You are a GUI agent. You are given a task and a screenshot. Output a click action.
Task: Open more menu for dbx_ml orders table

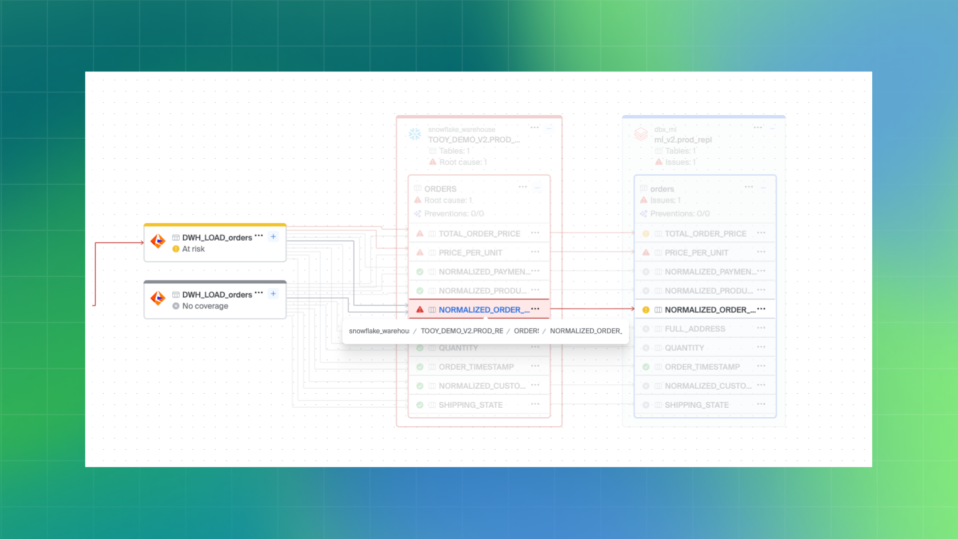pos(748,187)
